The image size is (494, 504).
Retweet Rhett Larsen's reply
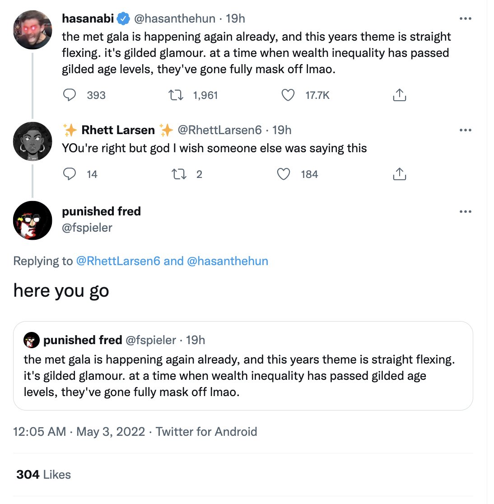179,174
